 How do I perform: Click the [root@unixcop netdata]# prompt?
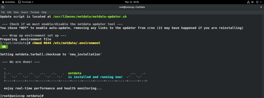(22, 96)
